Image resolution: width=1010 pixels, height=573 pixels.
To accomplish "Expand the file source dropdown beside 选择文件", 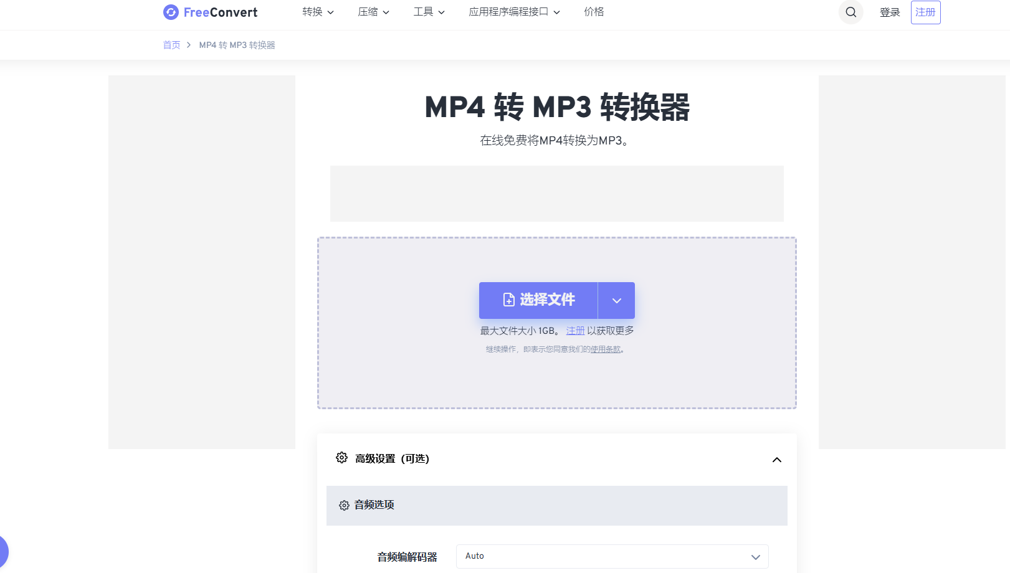I will [x=616, y=300].
